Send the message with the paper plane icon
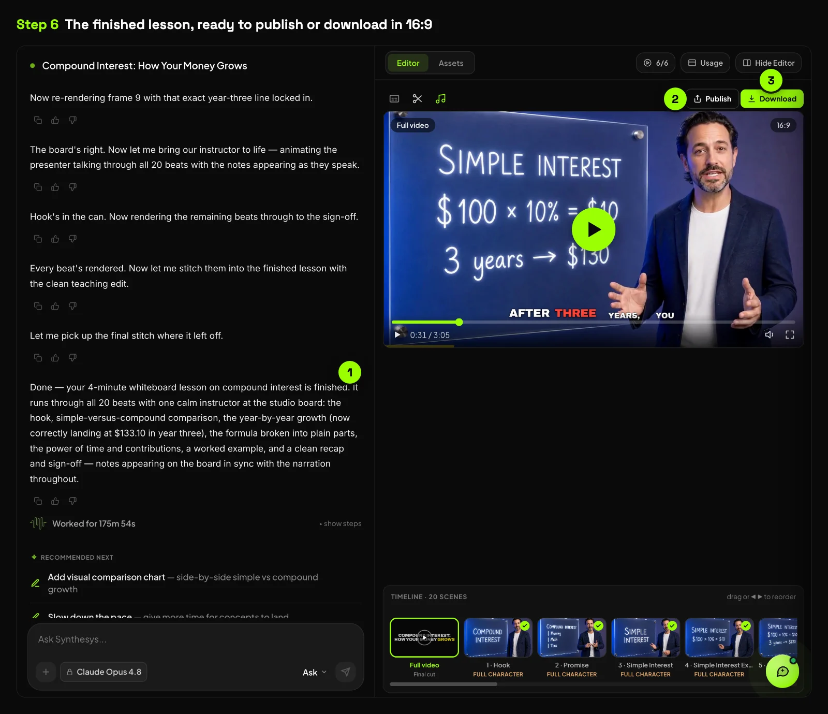The image size is (828, 714). pos(346,672)
